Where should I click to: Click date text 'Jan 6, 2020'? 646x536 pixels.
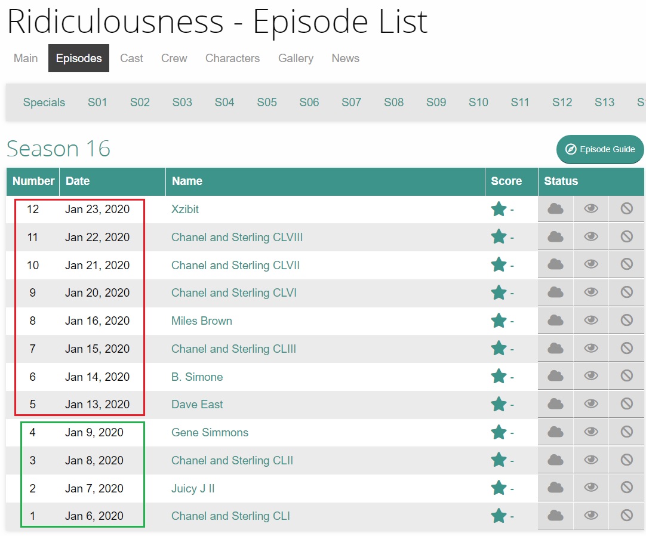[94, 516]
